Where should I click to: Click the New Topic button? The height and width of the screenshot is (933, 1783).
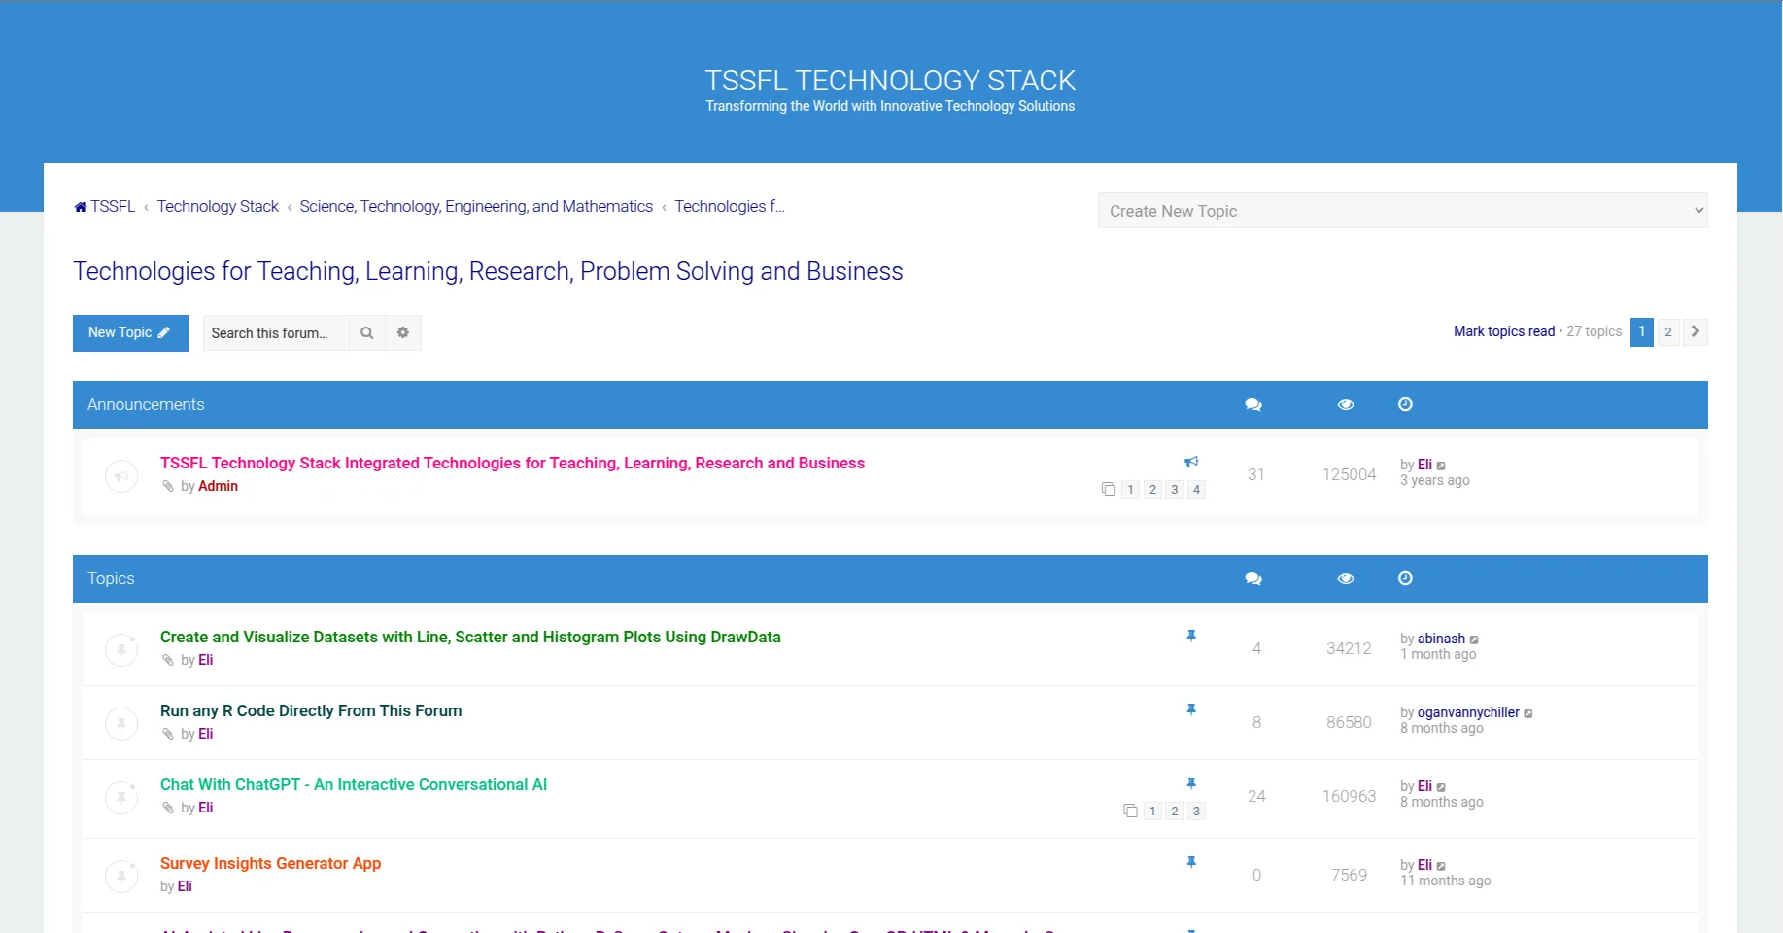click(130, 332)
